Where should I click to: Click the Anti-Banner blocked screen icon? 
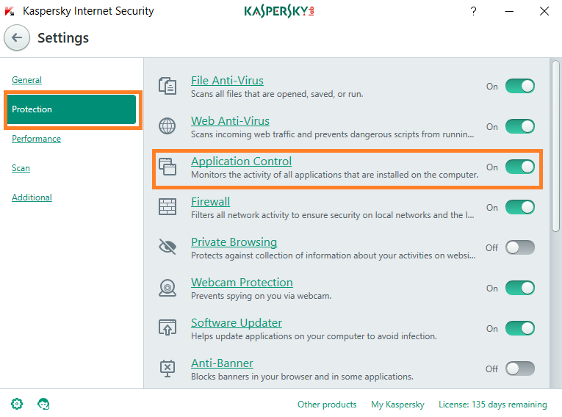click(x=167, y=369)
